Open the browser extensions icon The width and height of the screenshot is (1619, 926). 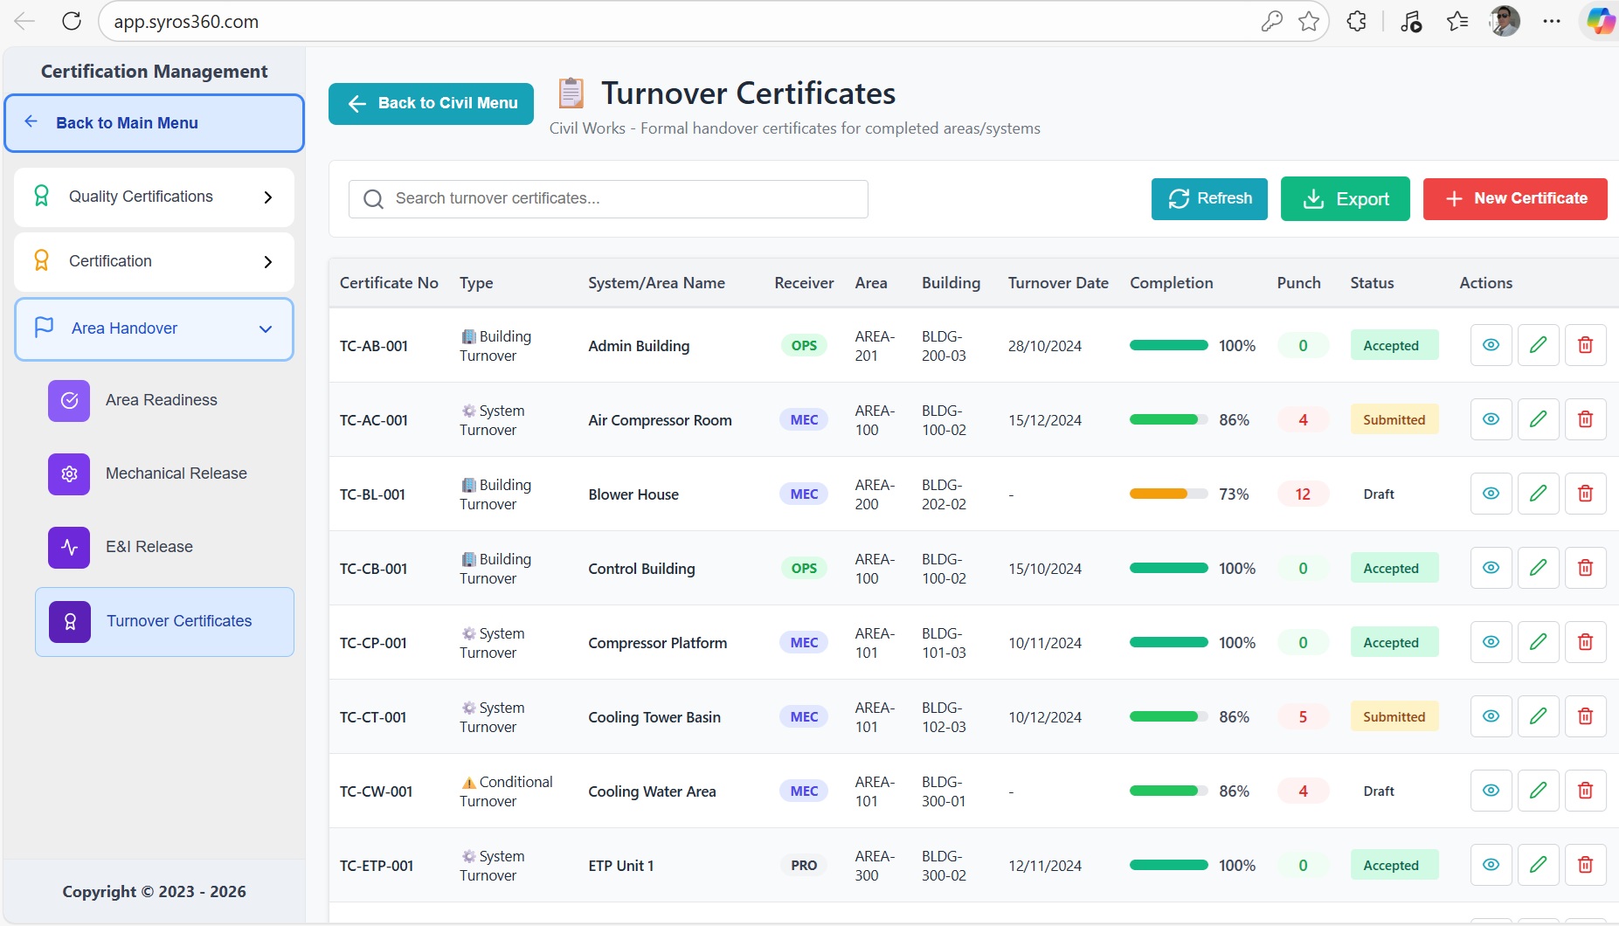(x=1356, y=22)
